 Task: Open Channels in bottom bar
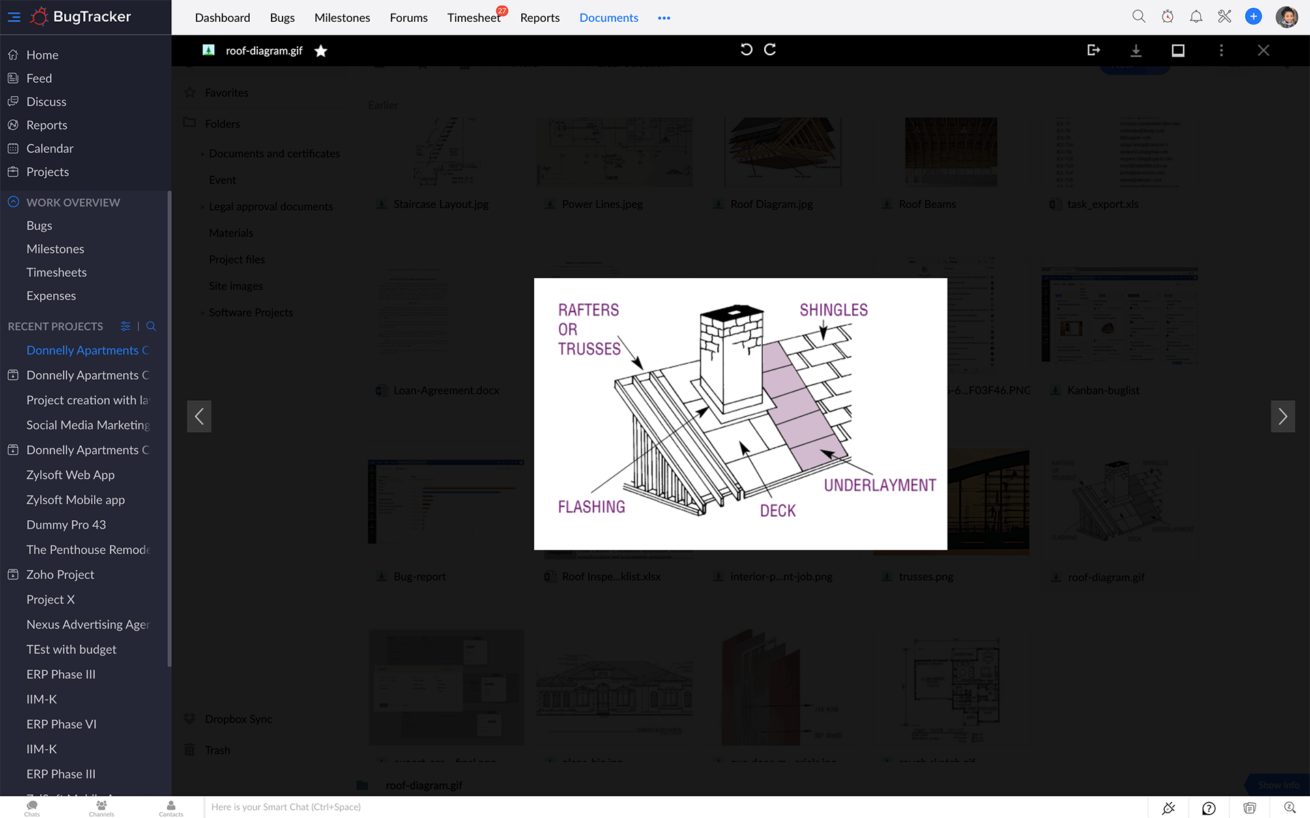coord(102,808)
